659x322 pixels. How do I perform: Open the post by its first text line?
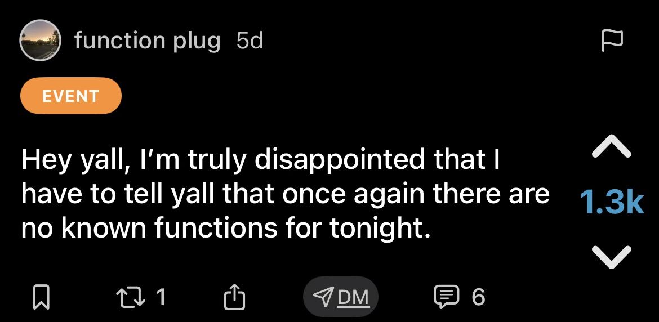(261, 160)
